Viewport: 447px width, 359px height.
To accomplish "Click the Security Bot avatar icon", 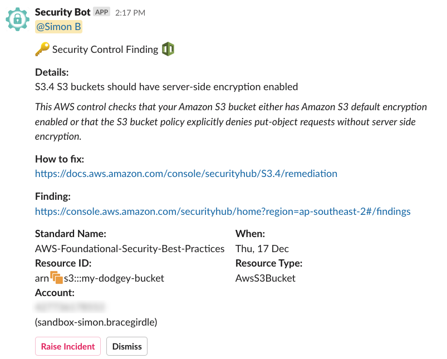I will click(18, 19).
